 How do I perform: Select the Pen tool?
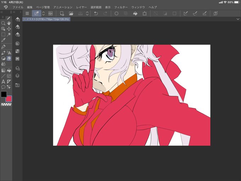click(3, 46)
